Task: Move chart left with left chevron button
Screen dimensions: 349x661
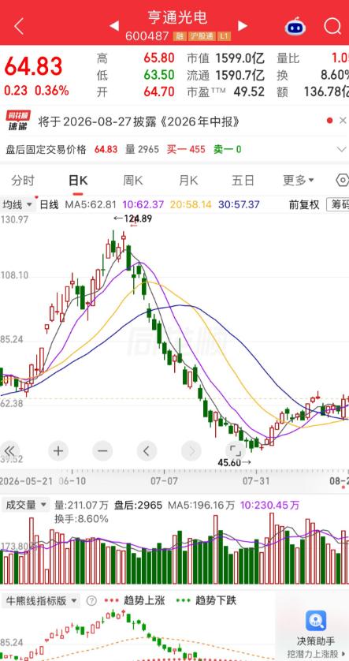Action: click(147, 451)
